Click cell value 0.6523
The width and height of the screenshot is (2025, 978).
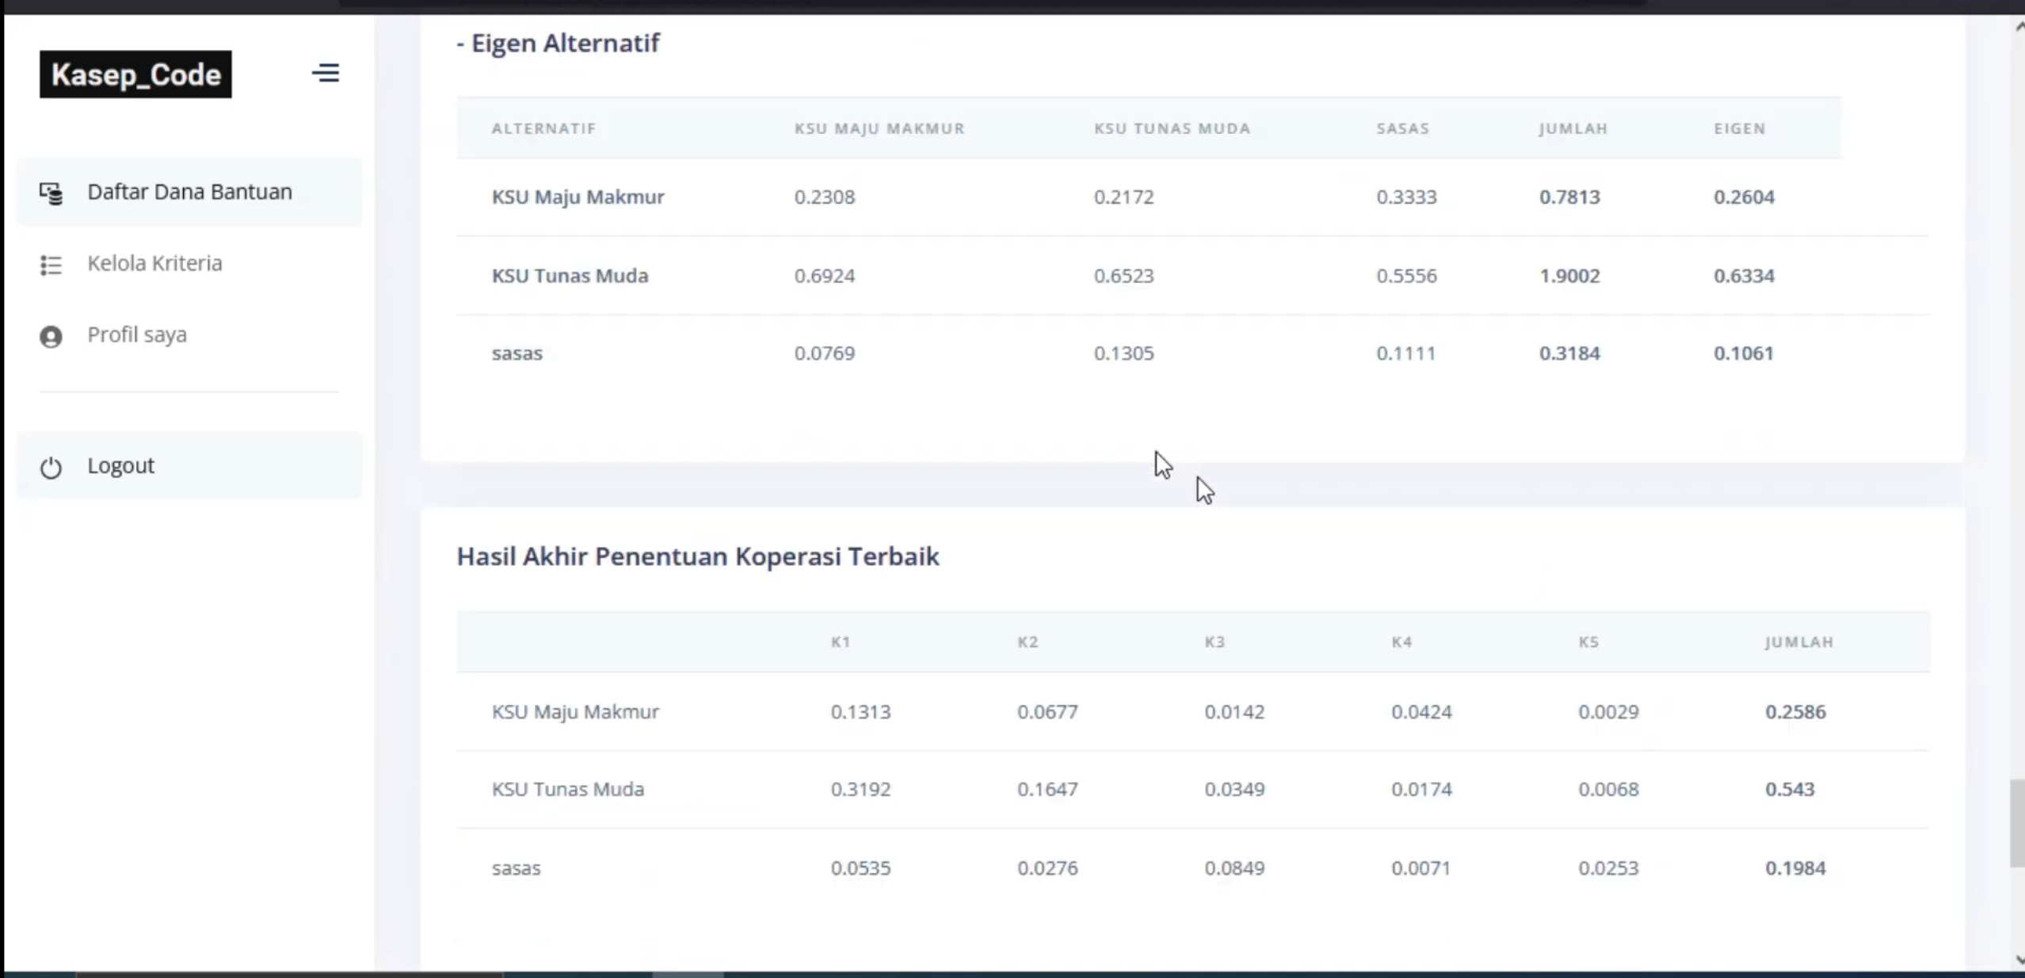click(1123, 276)
